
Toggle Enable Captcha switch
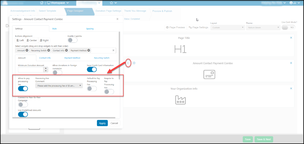(x=73, y=40)
